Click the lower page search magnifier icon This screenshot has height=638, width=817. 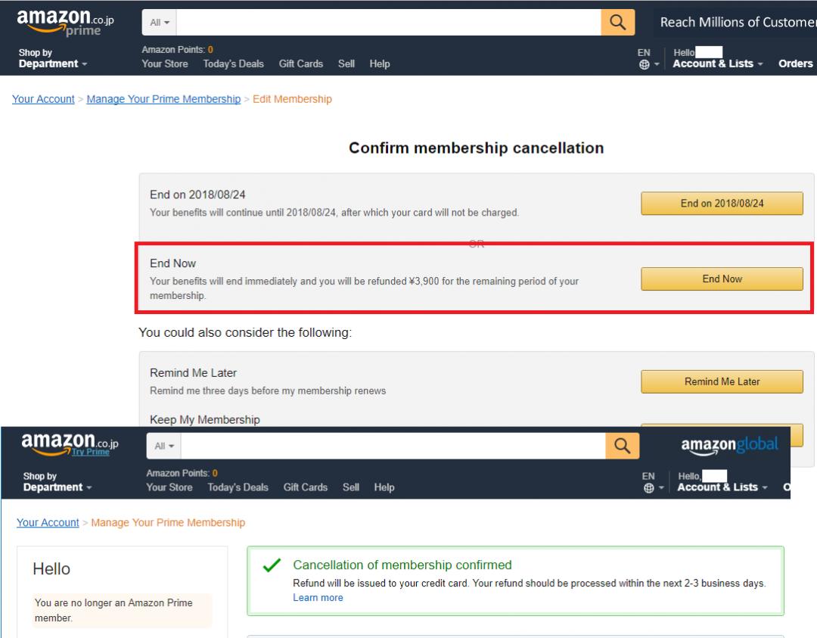(x=622, y=447)
